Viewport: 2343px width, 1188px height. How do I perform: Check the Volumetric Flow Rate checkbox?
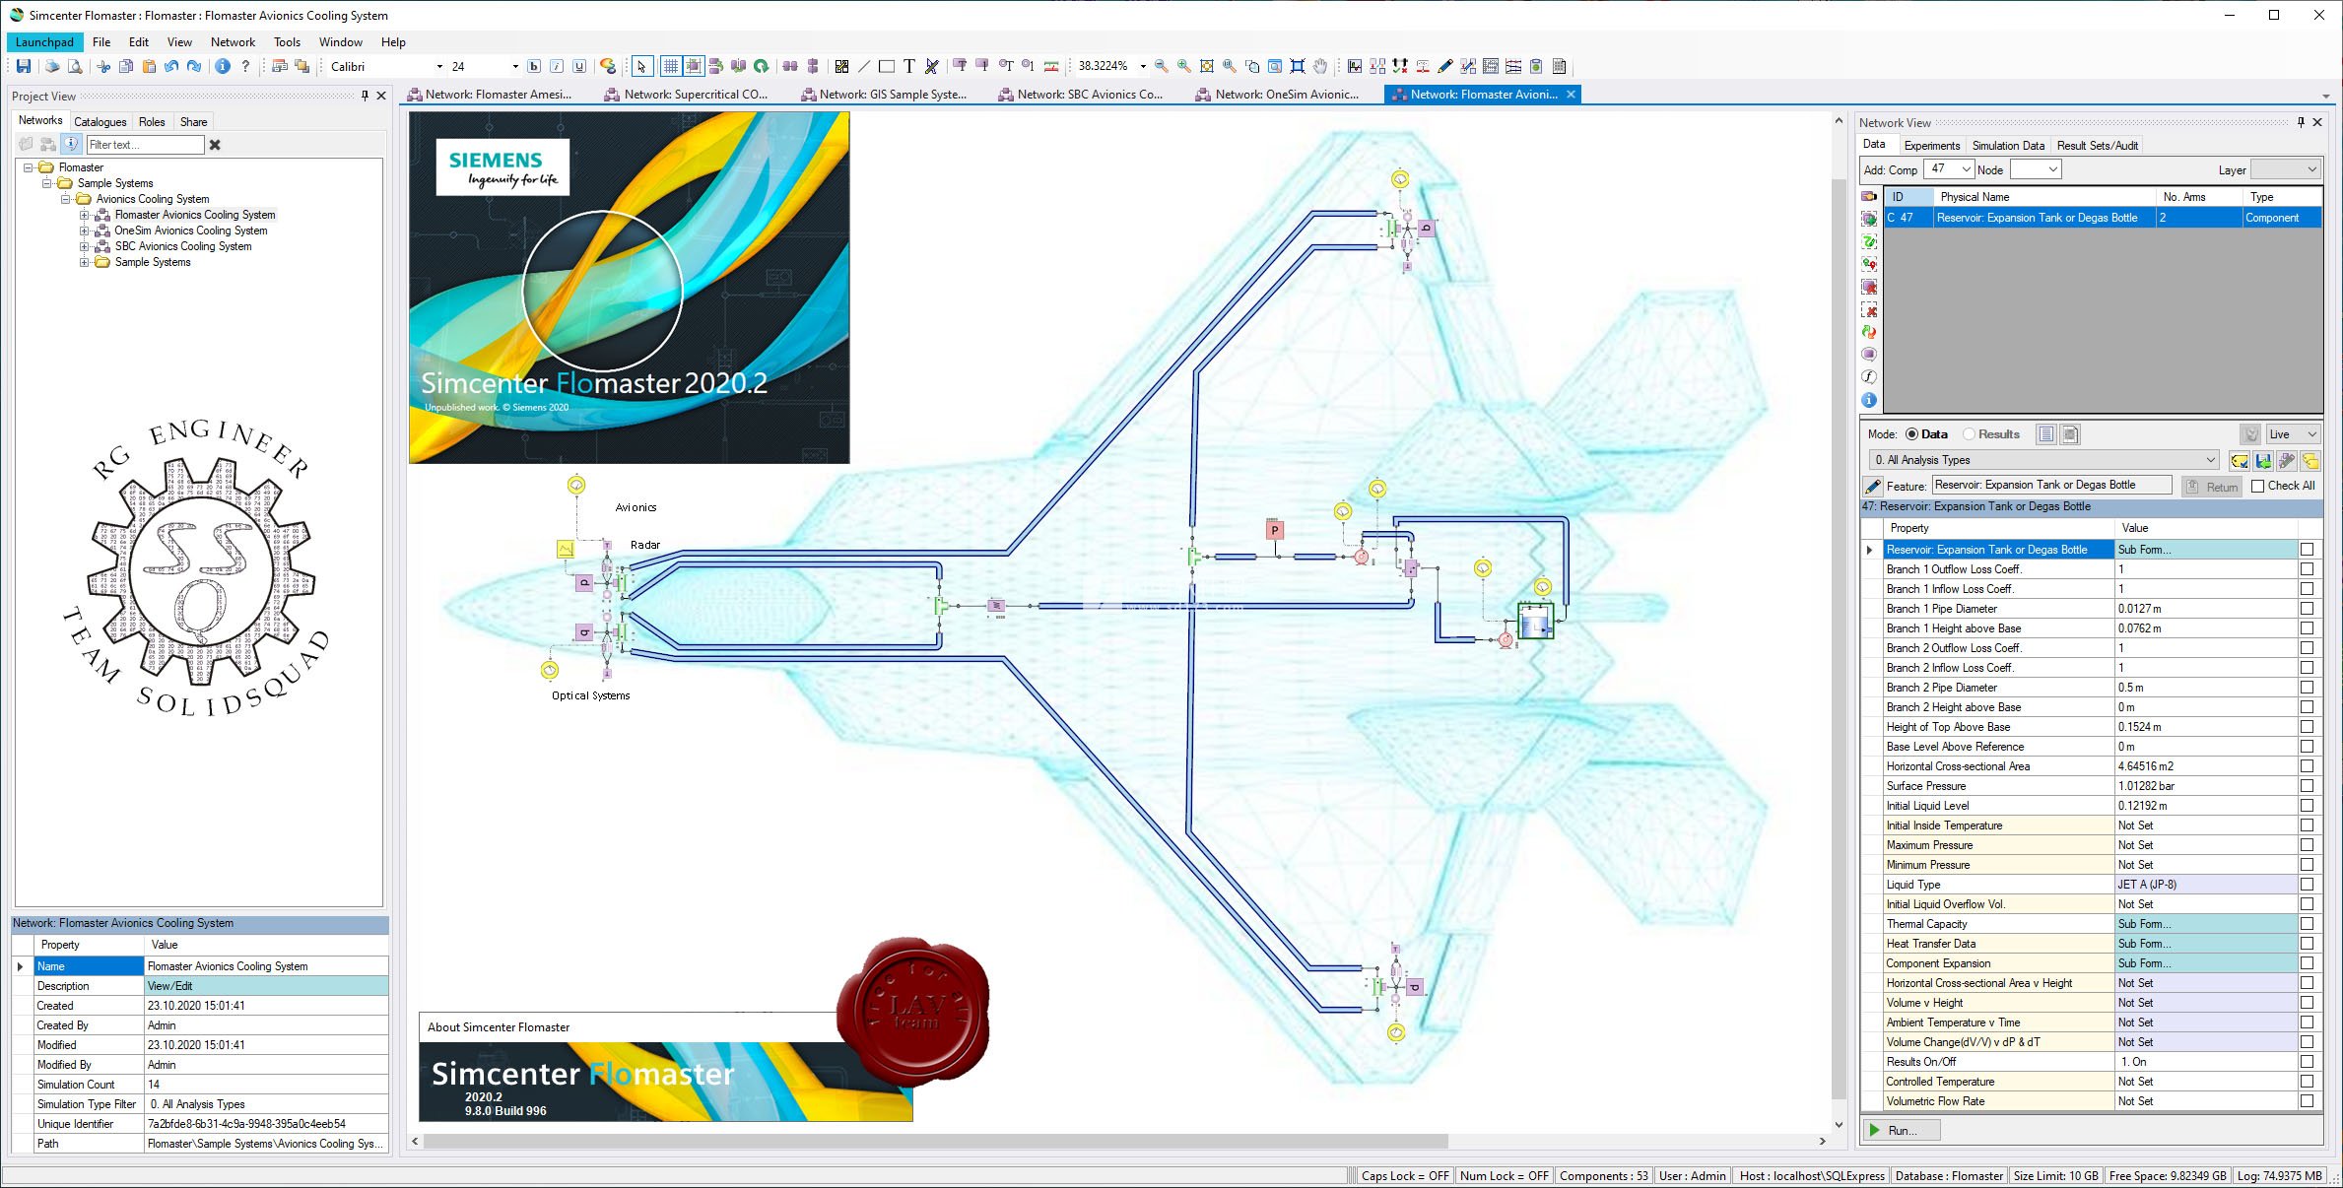pos(2307,1101)
